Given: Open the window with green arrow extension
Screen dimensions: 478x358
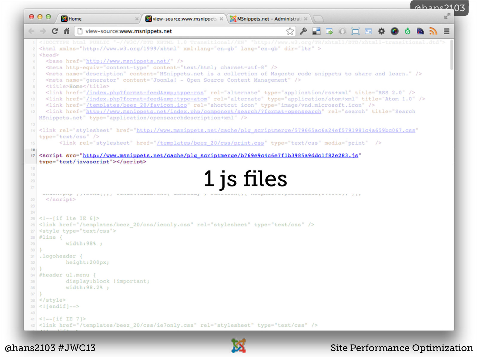Looking at the screenshot, I should [x=329, y=31].
